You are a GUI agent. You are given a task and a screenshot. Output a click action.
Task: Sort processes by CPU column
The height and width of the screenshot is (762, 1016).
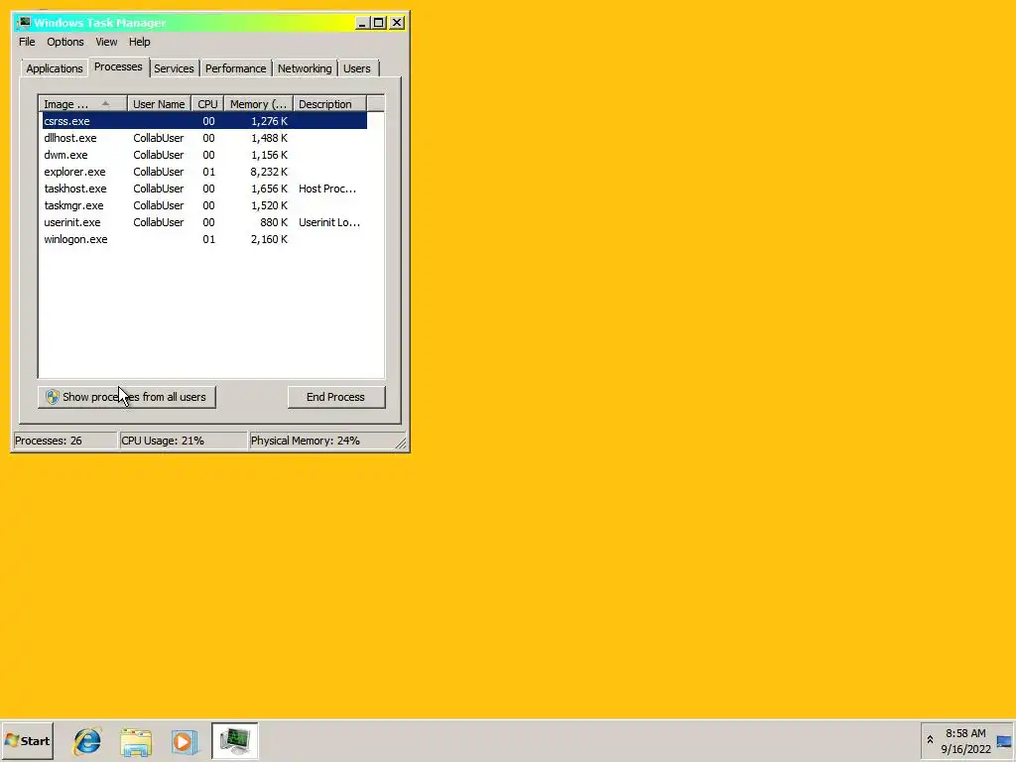tap(207, 103)
